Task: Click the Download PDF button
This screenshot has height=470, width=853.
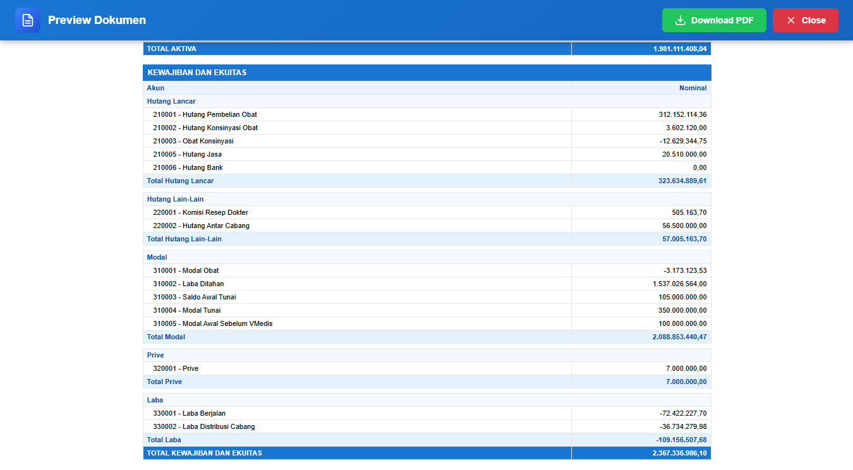Action: [714, 20]
